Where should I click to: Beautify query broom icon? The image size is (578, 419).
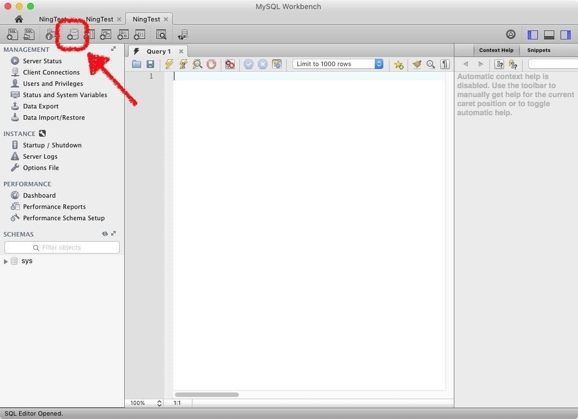point(417,64)
